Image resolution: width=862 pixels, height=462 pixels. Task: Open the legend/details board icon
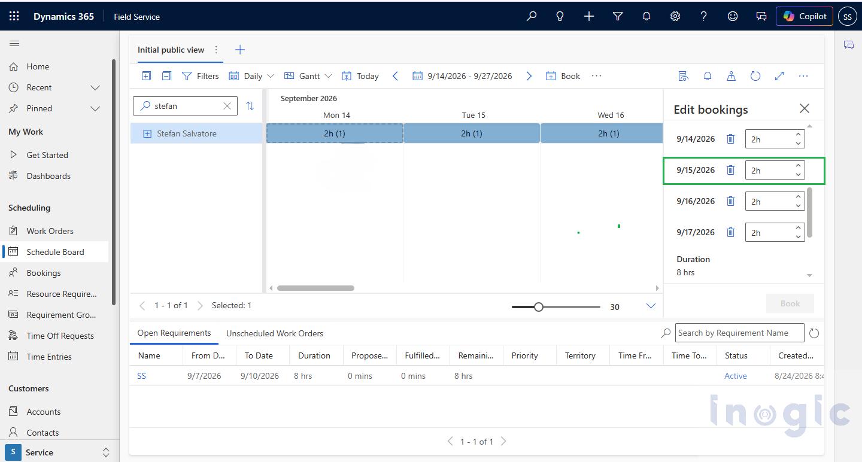(683, 76)
